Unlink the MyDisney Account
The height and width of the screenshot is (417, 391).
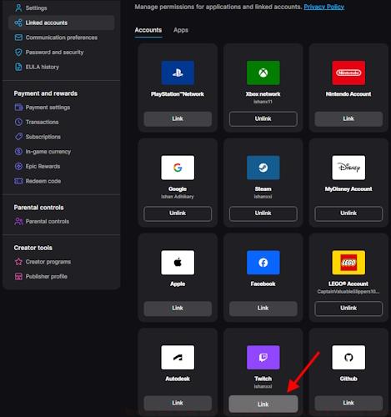(348, 214)
